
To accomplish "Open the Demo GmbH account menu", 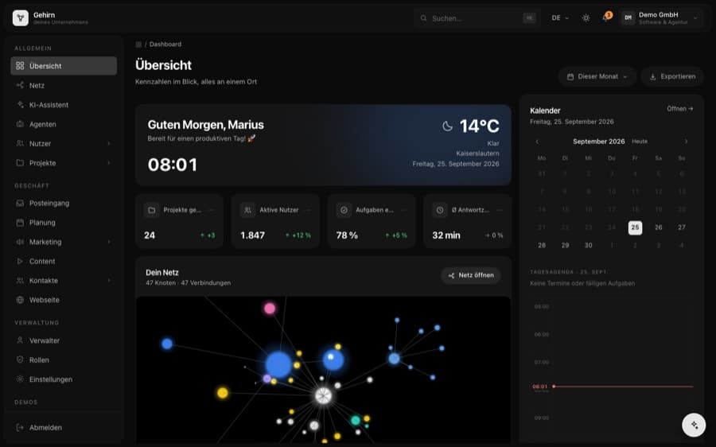I will pos(661,18).
